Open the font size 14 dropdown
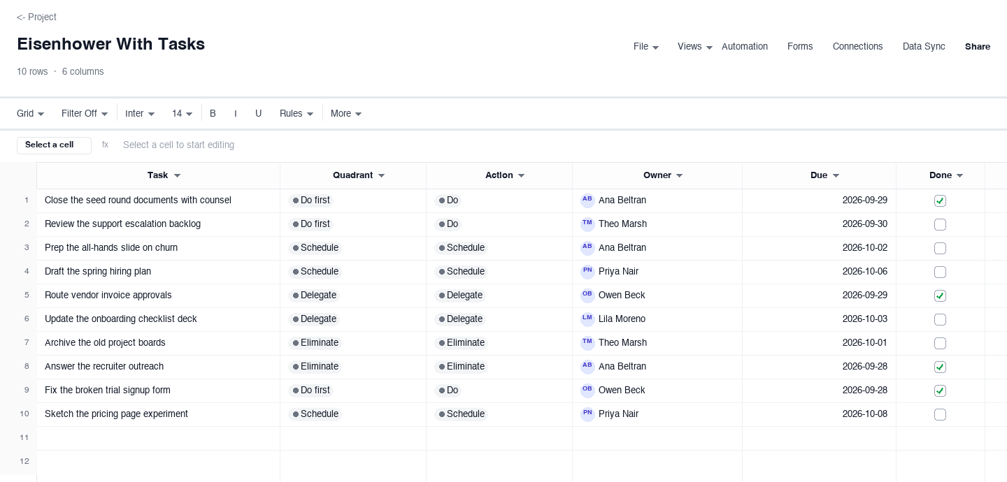The height and width of the screenshot is (482, 1007). (182, 113)
